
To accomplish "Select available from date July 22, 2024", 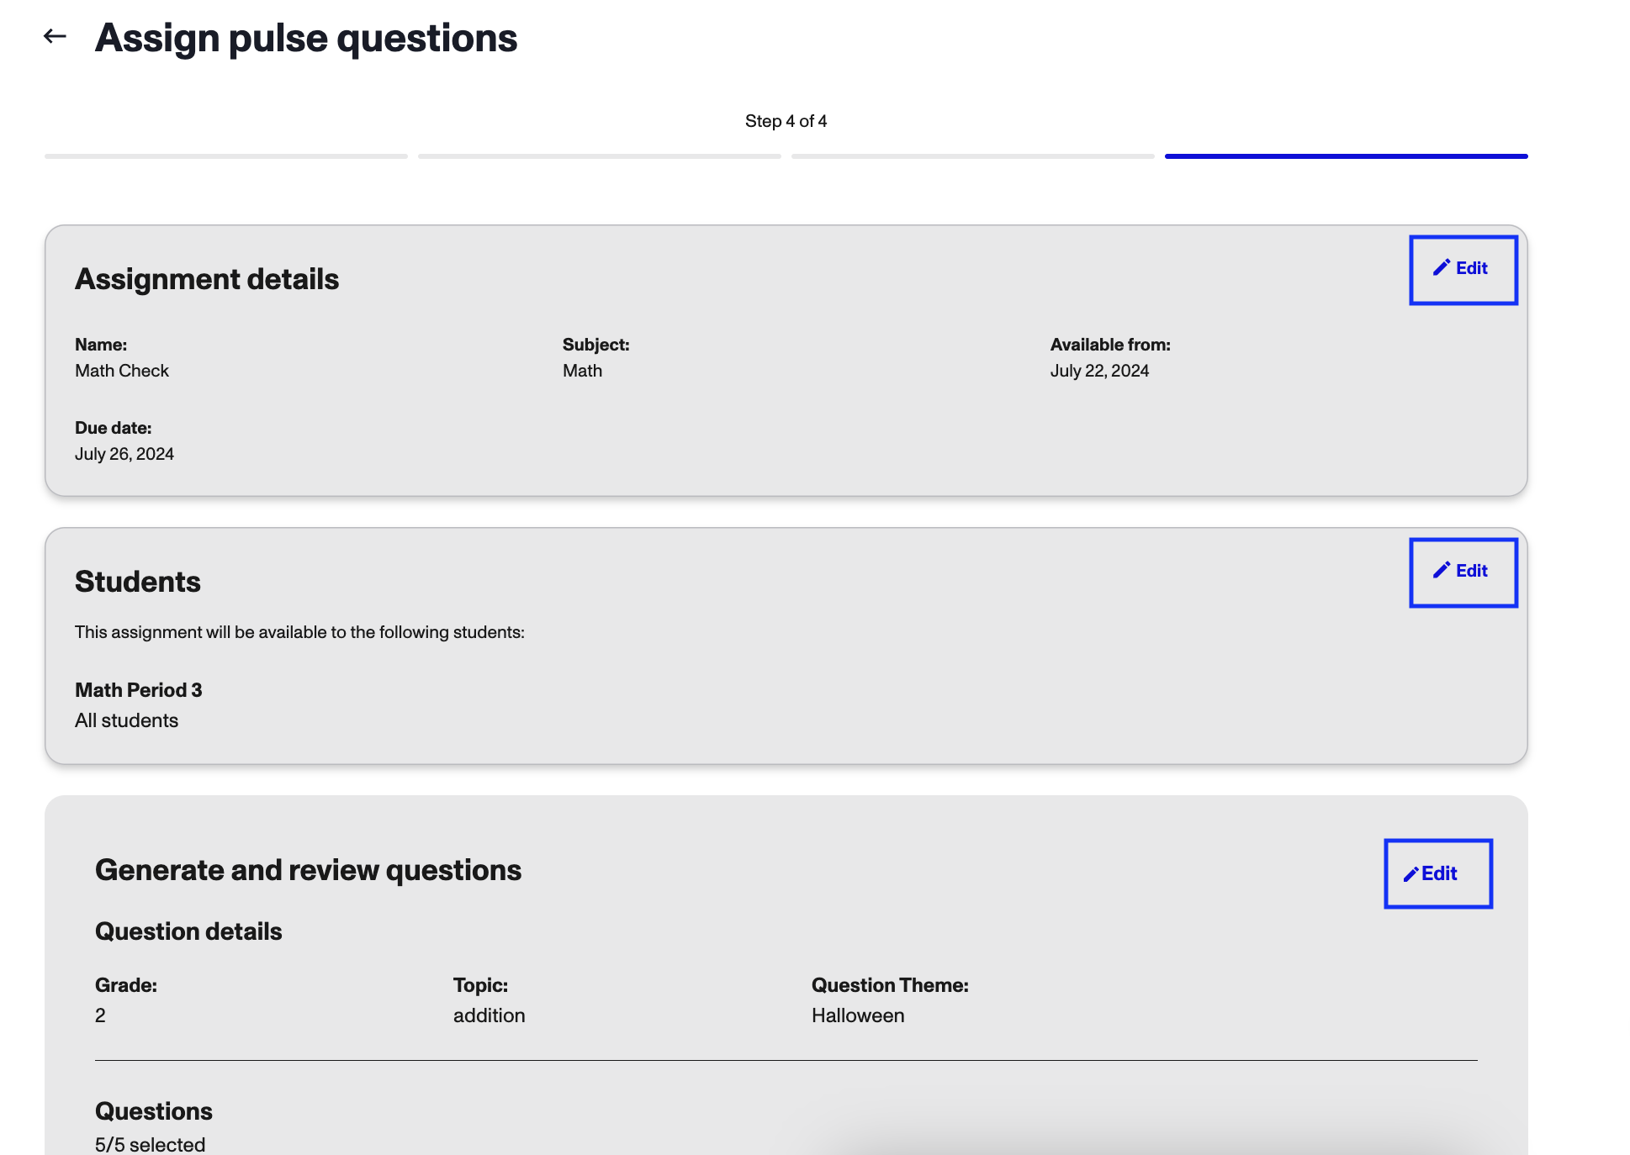I will pos(1099,371).
